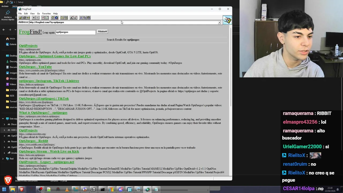Image resolution: width=343 pixels, height=193 pixels.
Task: Go back with the left arrow button
Action: [34, 18]
